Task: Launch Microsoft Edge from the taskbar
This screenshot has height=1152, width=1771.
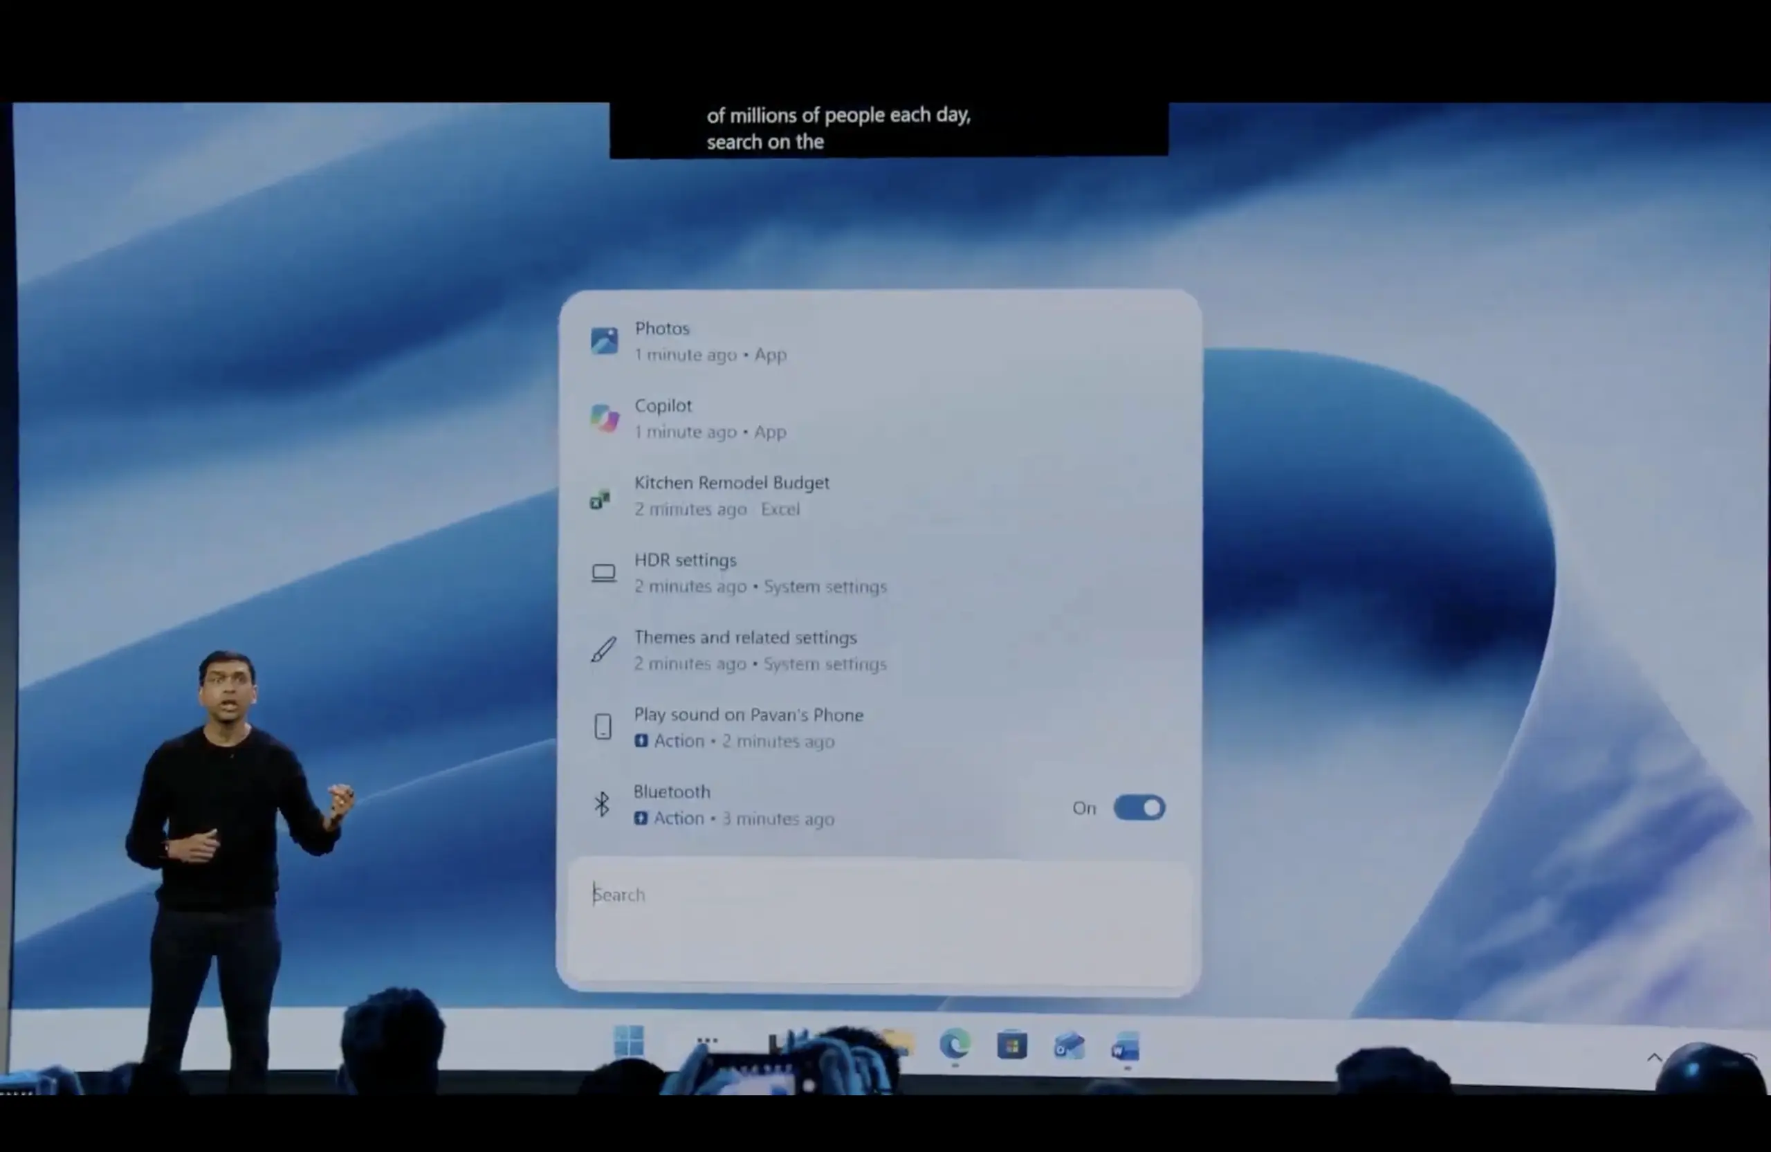Action: pos(955,1044)
